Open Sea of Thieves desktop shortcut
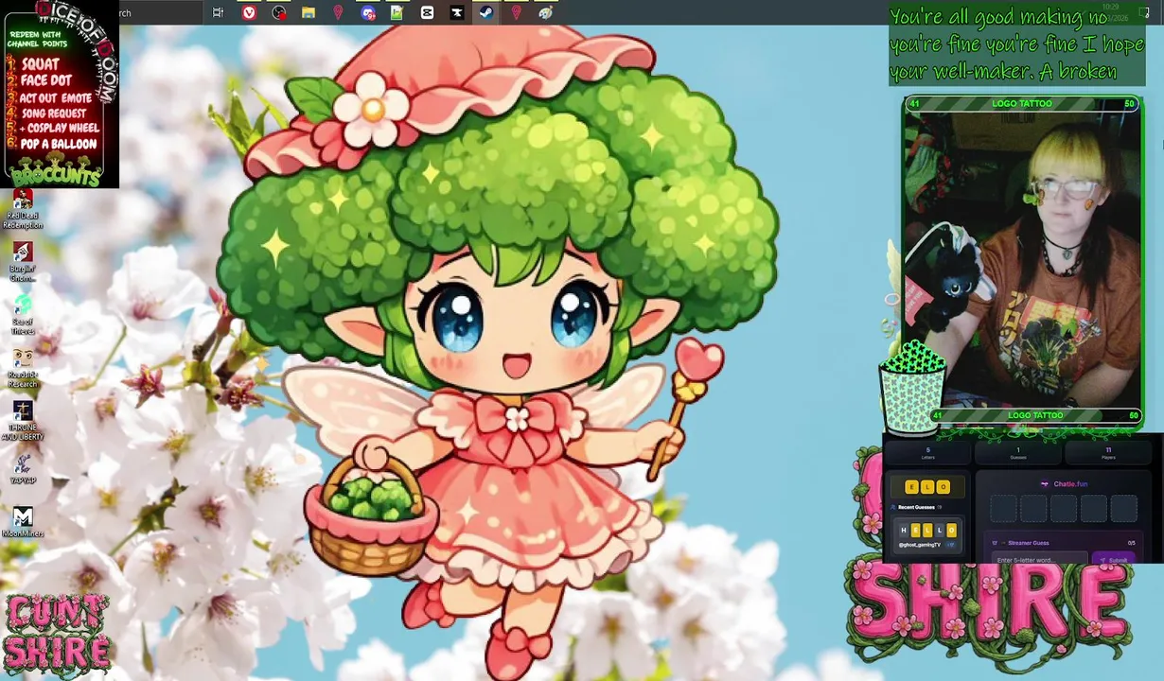Viewport: 1164px width, 681px height. [23, 315]
